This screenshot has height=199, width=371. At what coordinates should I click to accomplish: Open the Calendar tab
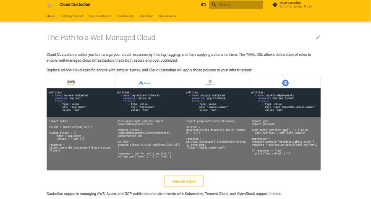click(x=146, y=16)
